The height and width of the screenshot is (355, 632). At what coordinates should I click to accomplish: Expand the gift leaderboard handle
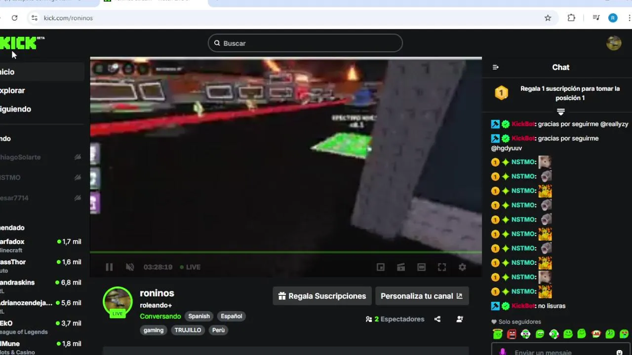coord(560,112)
